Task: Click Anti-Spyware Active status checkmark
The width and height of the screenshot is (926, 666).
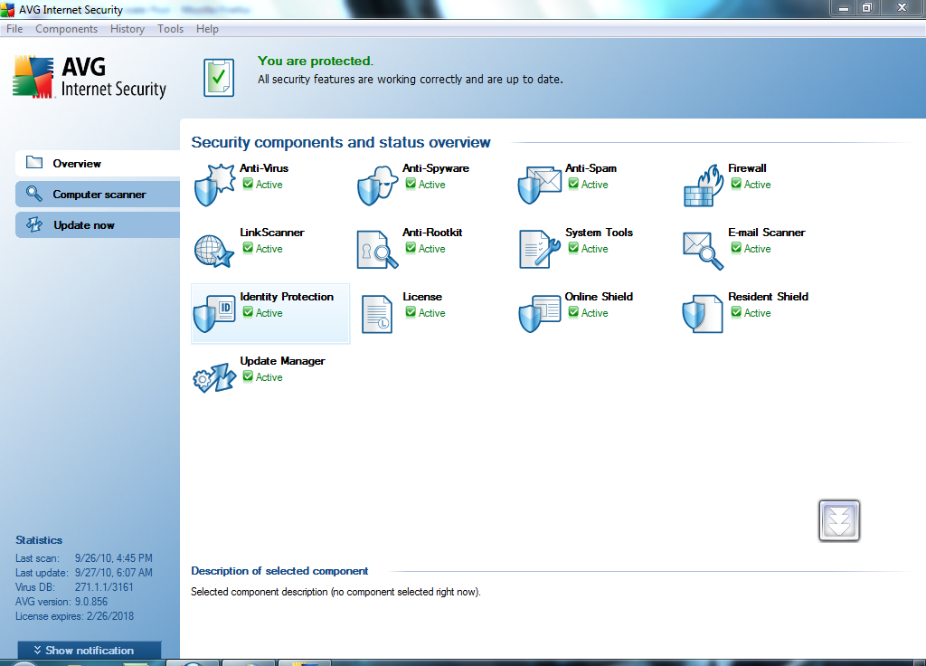Action: (x=411, y=184)
